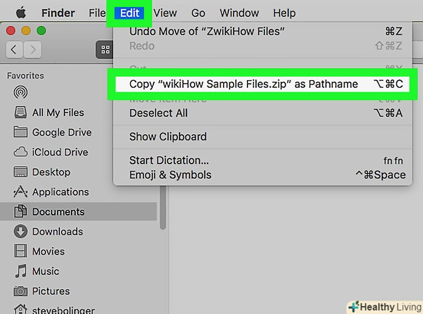Select Applications label in sidebar
The width and height of the screenshot is (423, 314).
[x=60, y=192]
